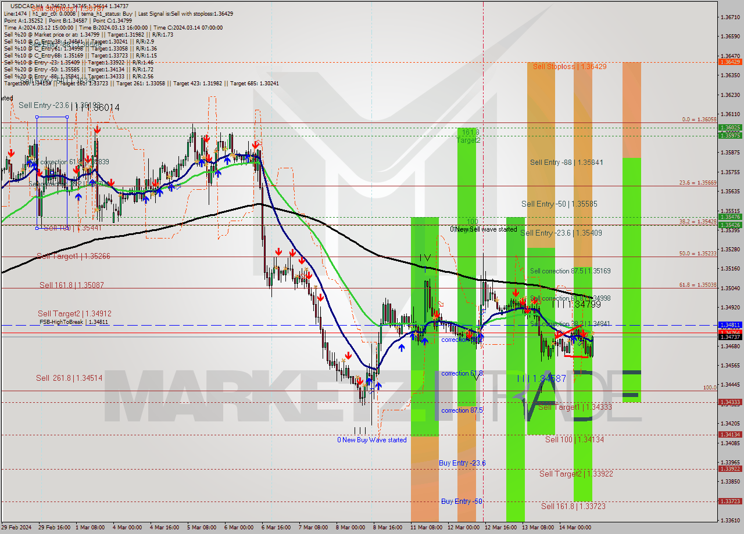
Task: Click the red 1.36429 price axis tag
Action: 730,62
